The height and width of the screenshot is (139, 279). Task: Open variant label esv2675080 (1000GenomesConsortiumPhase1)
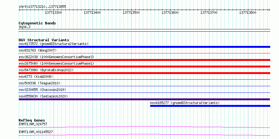tap(56, 63)
